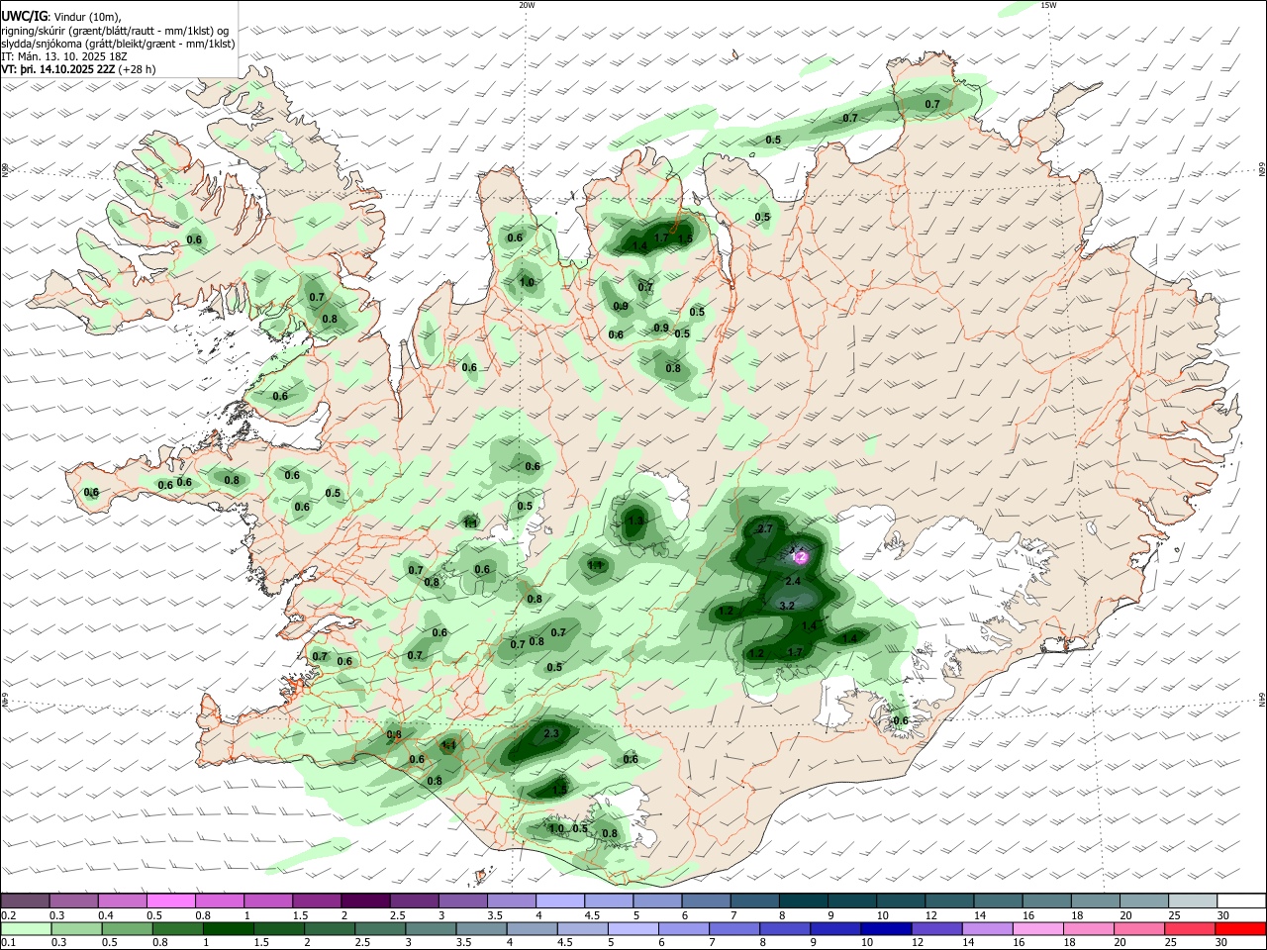
Task: Click the 2.3 precipitation value in the south
Action: [x=551, y=733]
